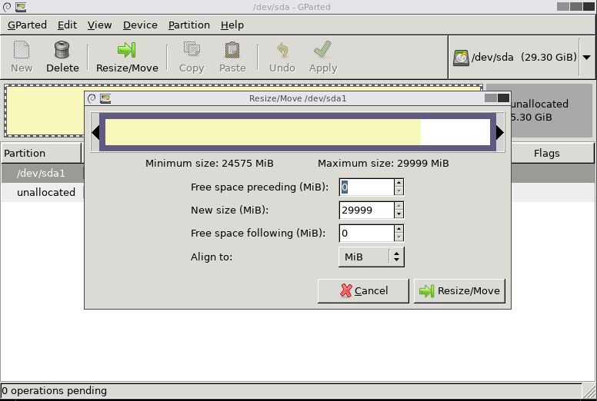
Task: Click the GParted app icon in main title bar
Action: 21,7
